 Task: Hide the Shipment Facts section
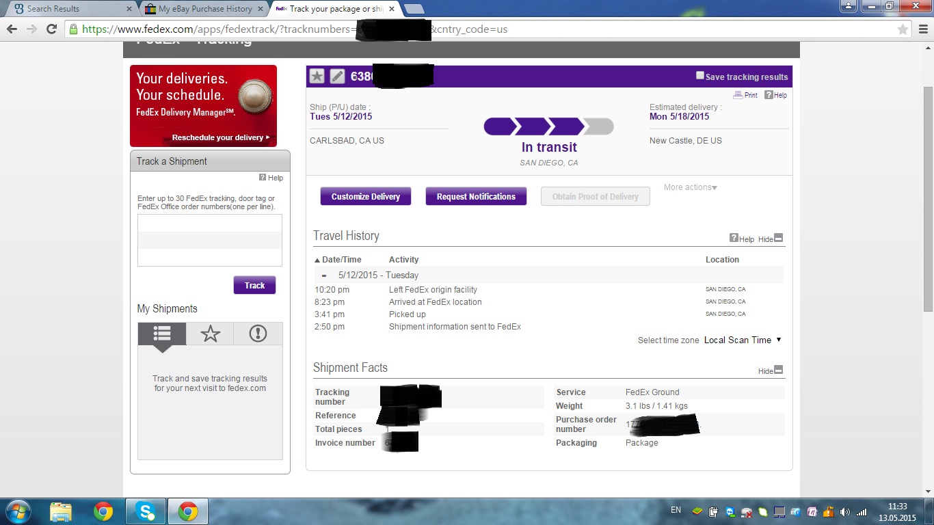771,371
